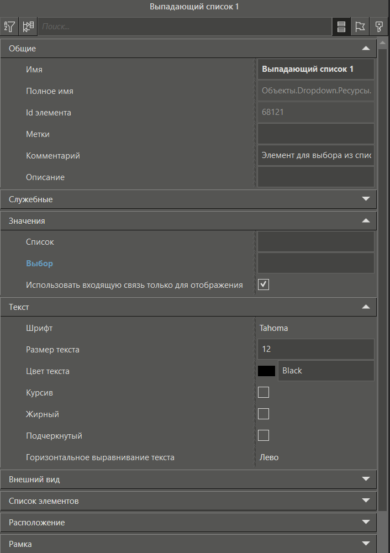
Task: Change the Tahoma font setting
Action: [315, 328]
